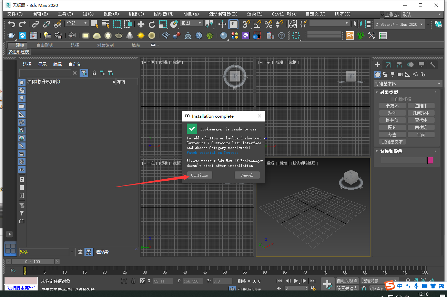The height and width of the screenshot is (297, 447).
Task: Click the yellow sun light icon
Action: [141, 35]
